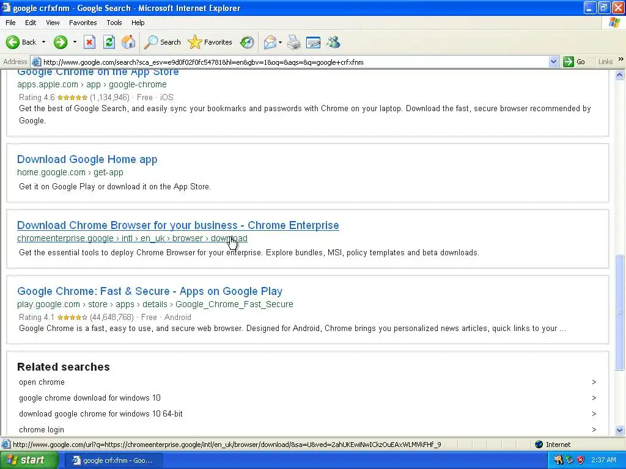Click 'home.google.com › get-app' text
Viewport: 626px width, 469px height.
(70, 172)
